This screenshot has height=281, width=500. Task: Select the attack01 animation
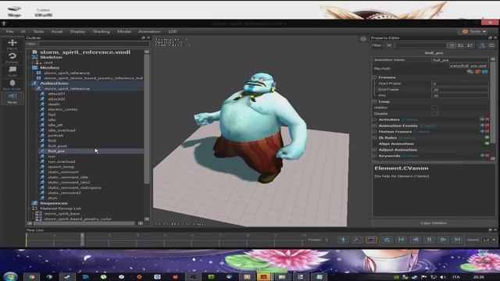tap(56, 94)
